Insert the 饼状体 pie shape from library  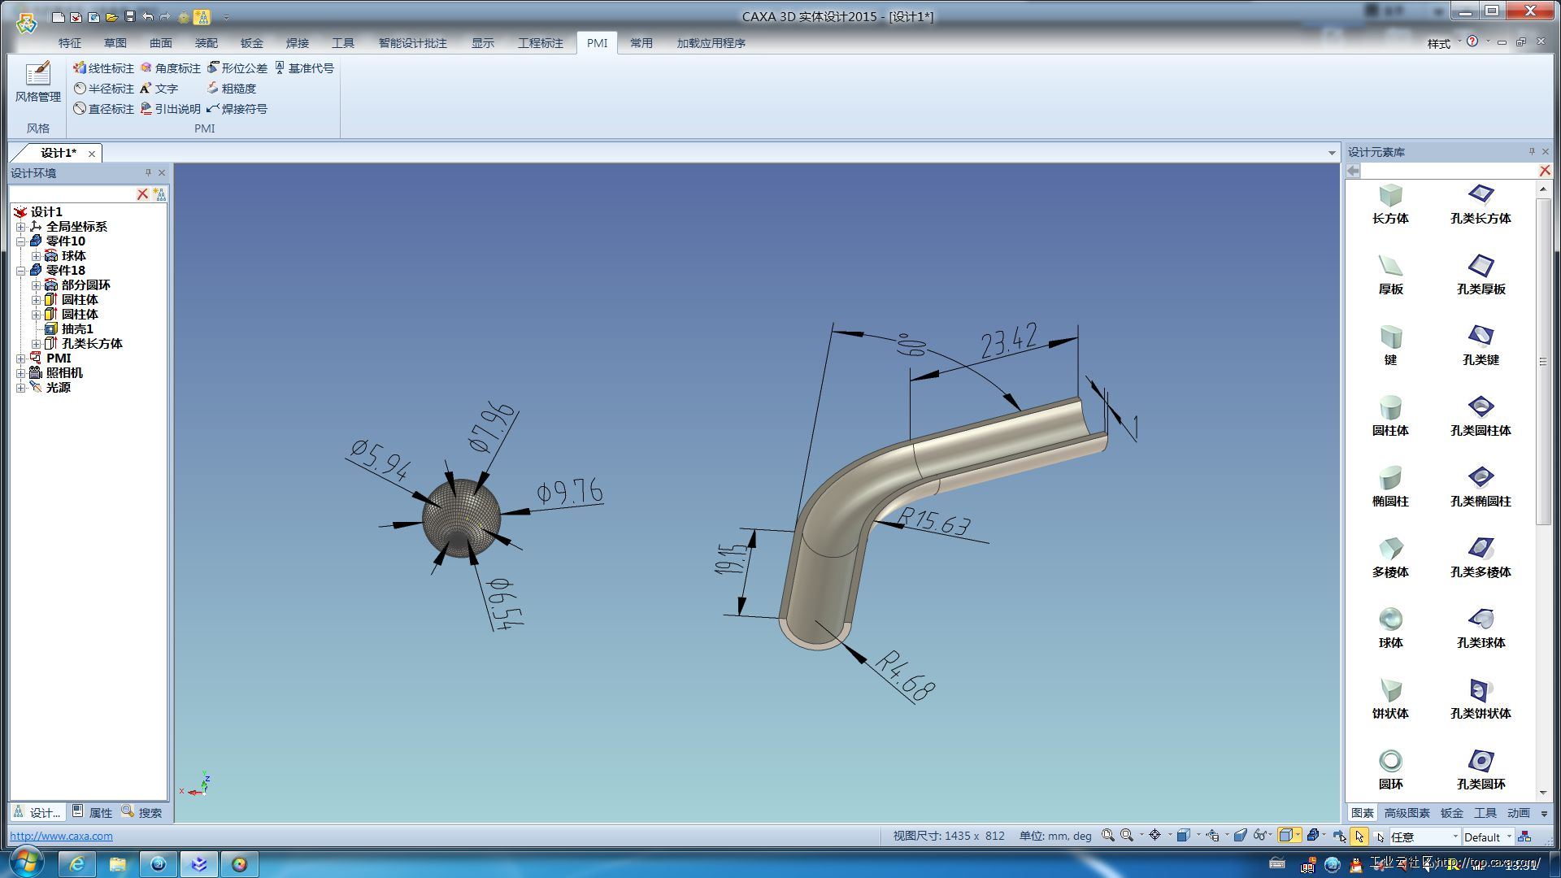(x=1390, y=699)
